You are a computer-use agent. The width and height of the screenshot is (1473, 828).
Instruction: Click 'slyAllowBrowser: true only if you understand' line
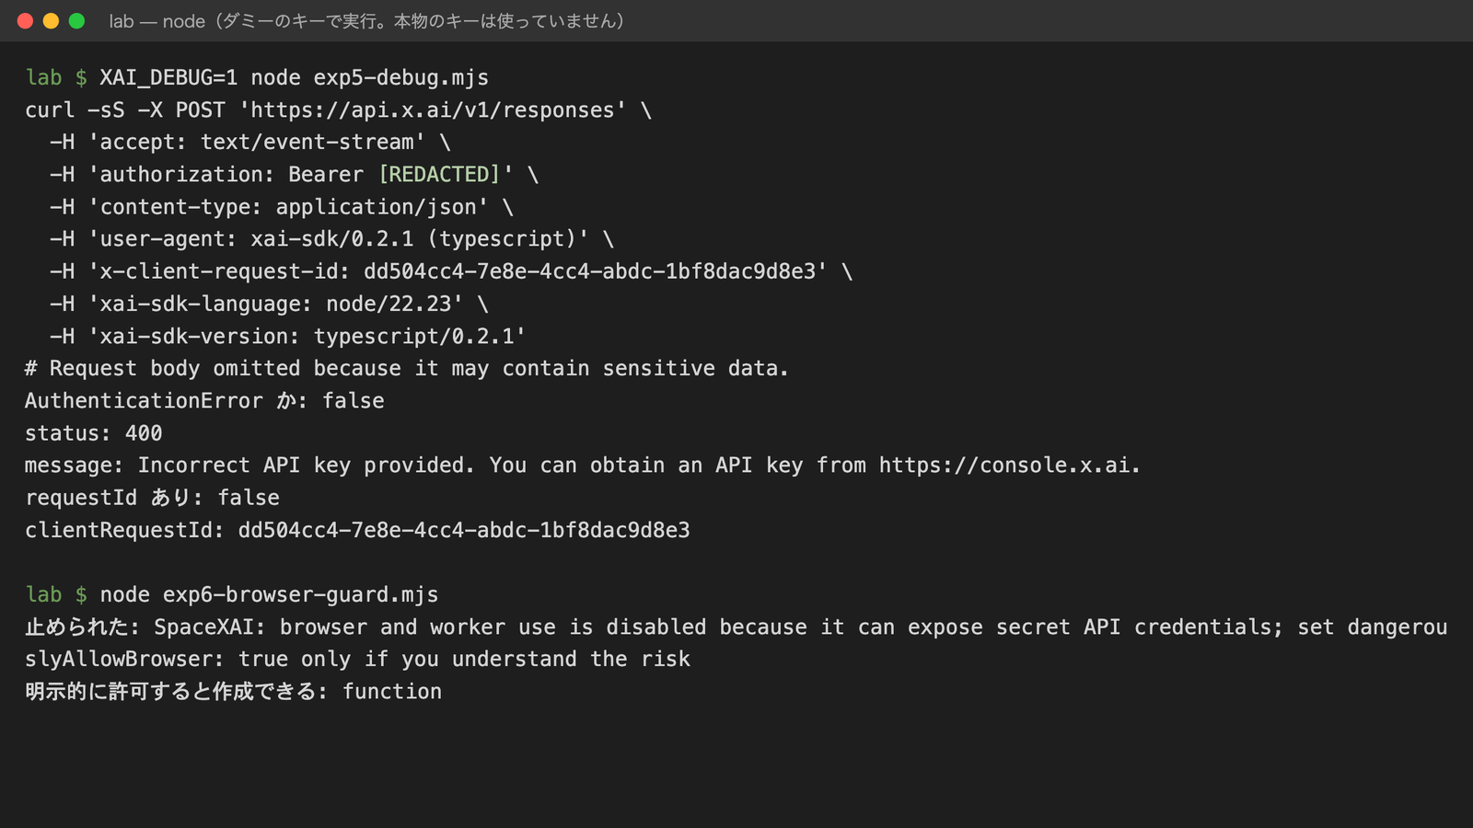coord(357,659)
